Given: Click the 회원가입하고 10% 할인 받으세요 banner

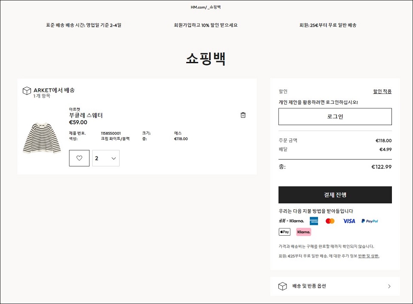Looking at the screenshot, I should (x=206, y=25).
